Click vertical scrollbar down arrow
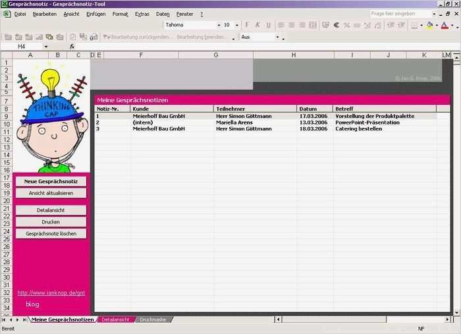Image resolution: width=461 pixels, height=334 pixels. point(456,313)
